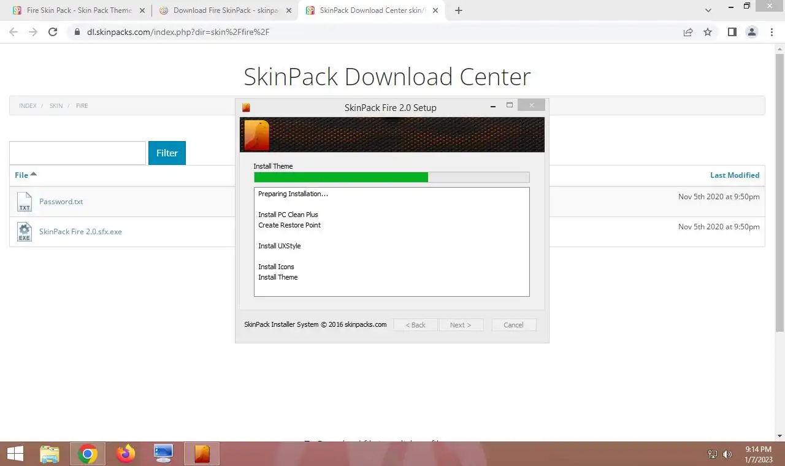Launch Firefox from the taskbar
Viewport: 785px width, 466px height.
(126, 454)
